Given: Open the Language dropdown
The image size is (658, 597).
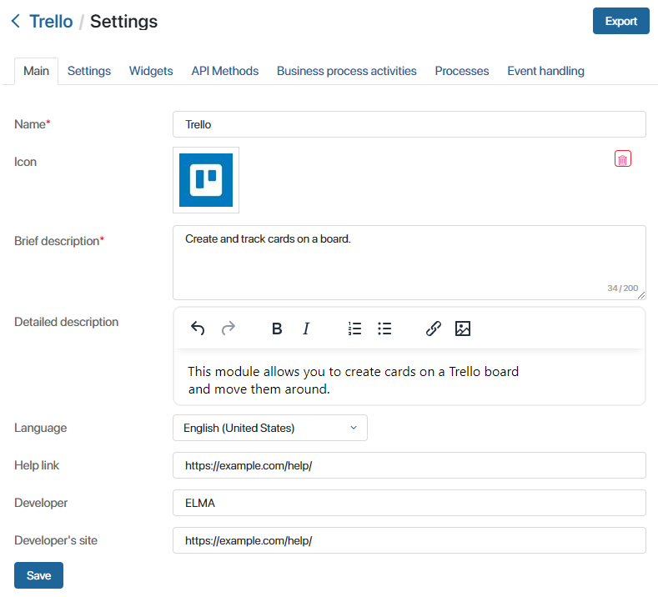Looking at the screenshot, I should 270,428.
